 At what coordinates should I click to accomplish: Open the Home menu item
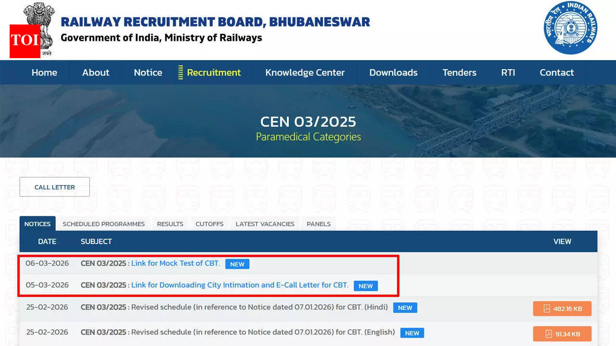(x=44, y=73)
